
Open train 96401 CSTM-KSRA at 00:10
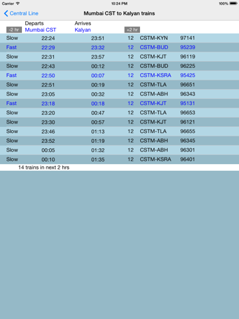tap(119, 159)
